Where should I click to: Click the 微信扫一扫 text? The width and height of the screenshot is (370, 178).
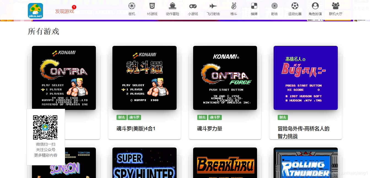46,144
